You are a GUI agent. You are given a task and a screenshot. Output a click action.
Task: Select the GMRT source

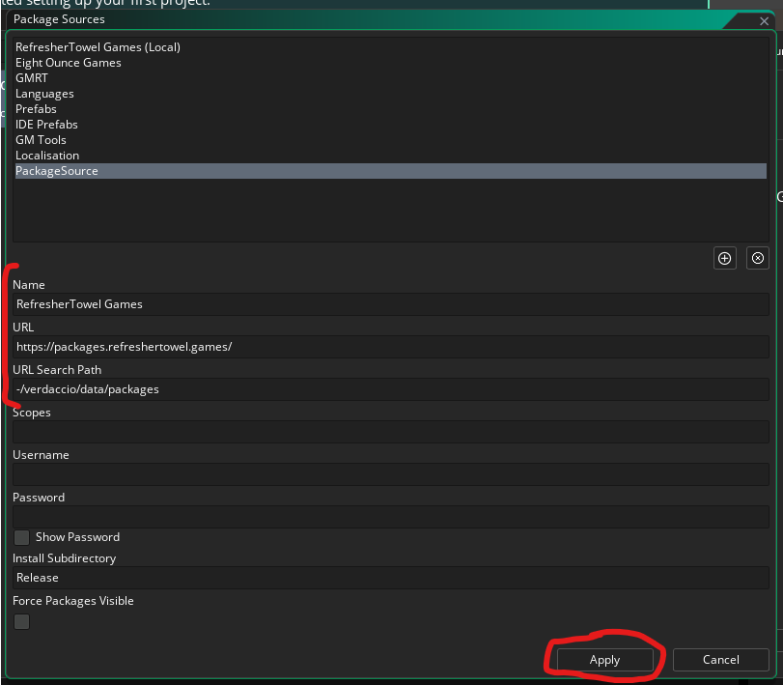pyautogui.click(x=390, y=78)
